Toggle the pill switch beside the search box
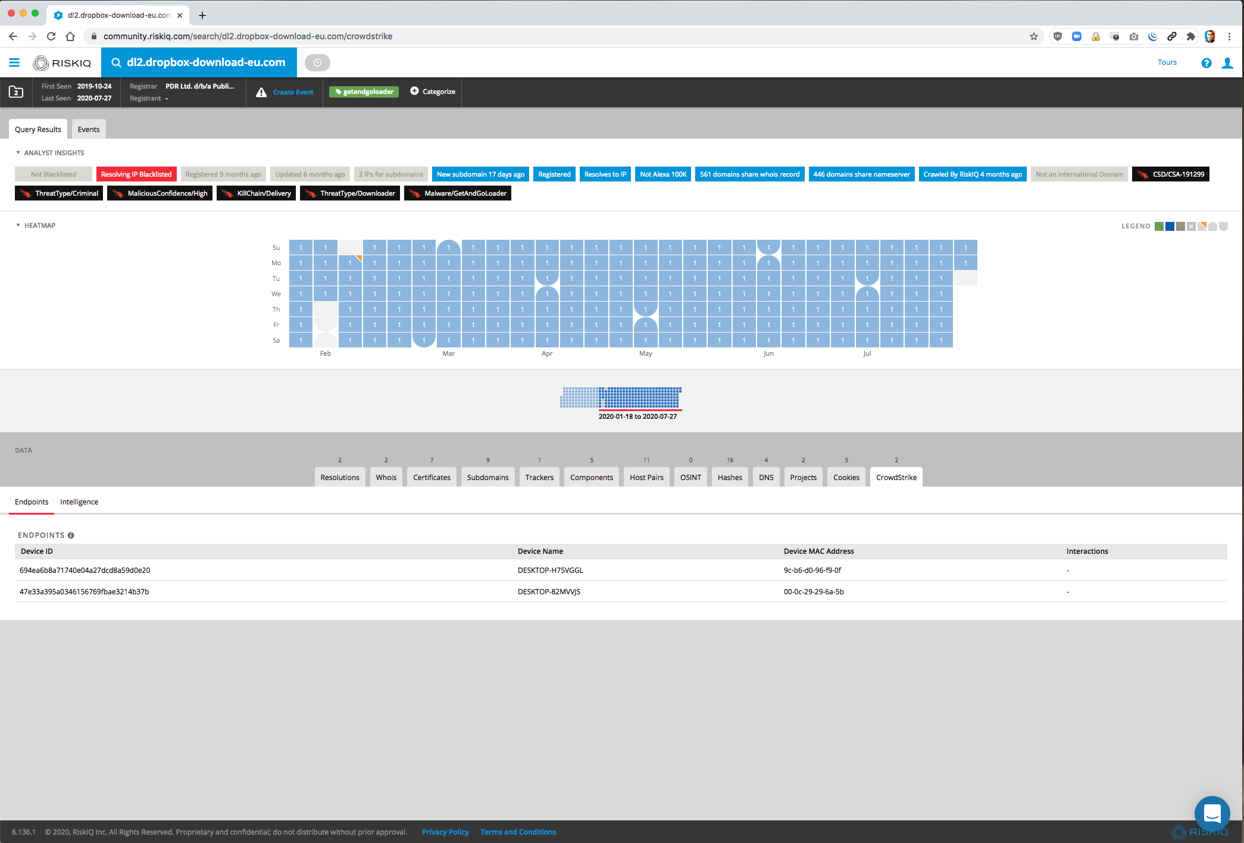Screen dimensions: 1244x843 pos(317,62)
